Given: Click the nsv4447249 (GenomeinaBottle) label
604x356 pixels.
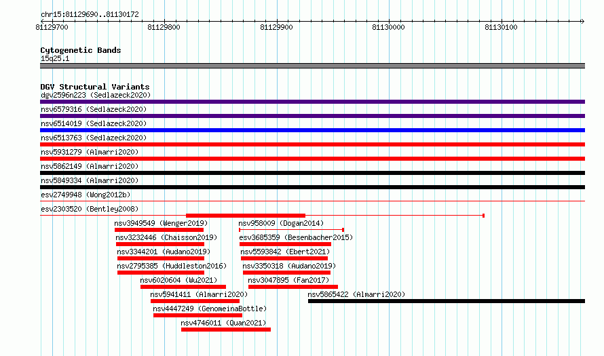Looking at the screenshot, I should tap(210, 309).
